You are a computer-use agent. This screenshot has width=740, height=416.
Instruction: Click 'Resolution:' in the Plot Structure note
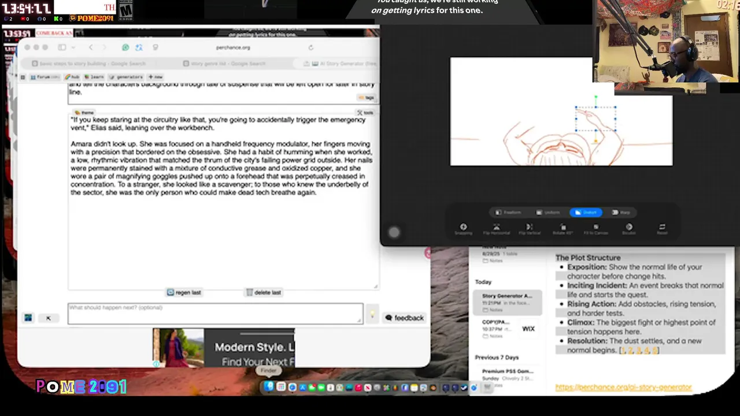click(x=587, y=341)
